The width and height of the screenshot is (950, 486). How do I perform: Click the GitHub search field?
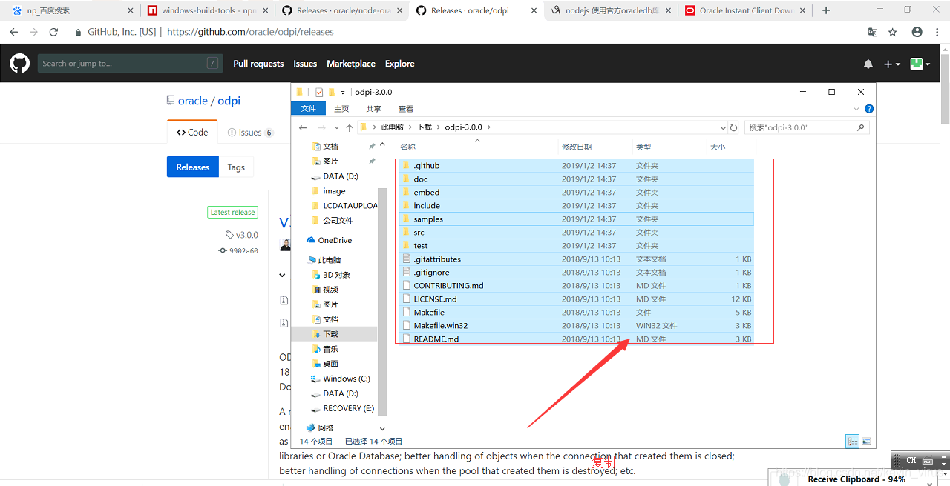[131, 64]
